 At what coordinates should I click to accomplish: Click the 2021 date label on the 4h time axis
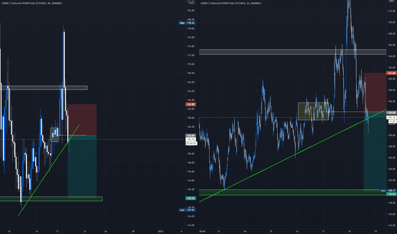pyautogui.click(x=161, y=231)
